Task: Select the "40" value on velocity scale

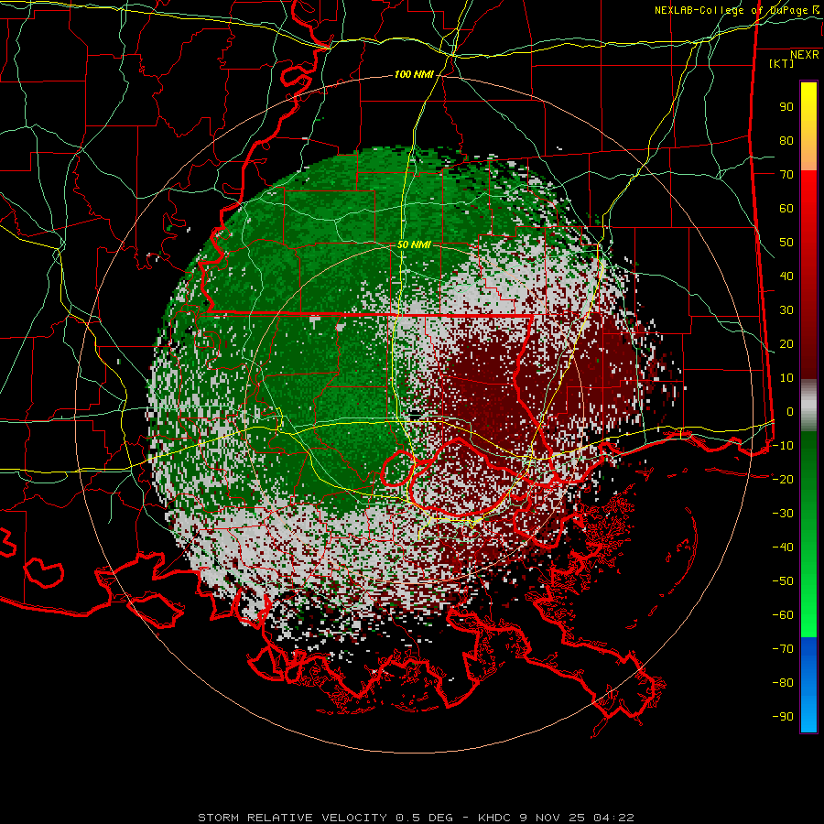Action: tap(786, 276)
